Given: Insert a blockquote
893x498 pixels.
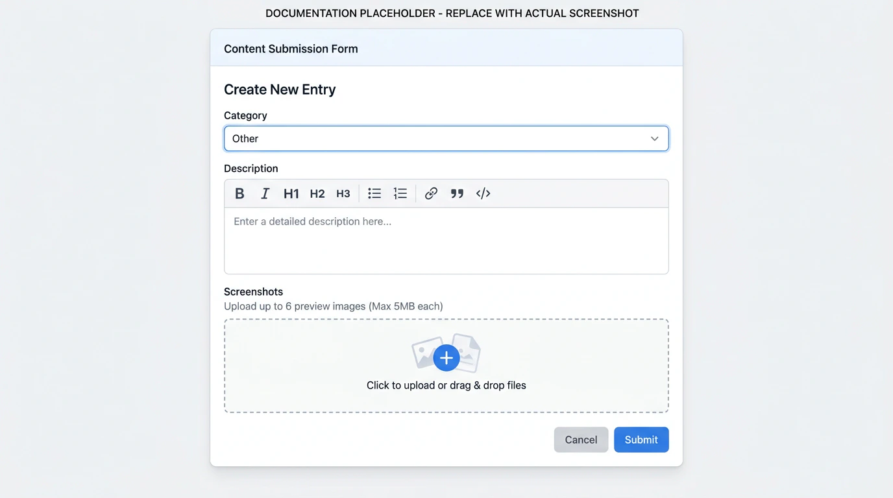Looking at the screenshot, I should [x=457, y=193].
